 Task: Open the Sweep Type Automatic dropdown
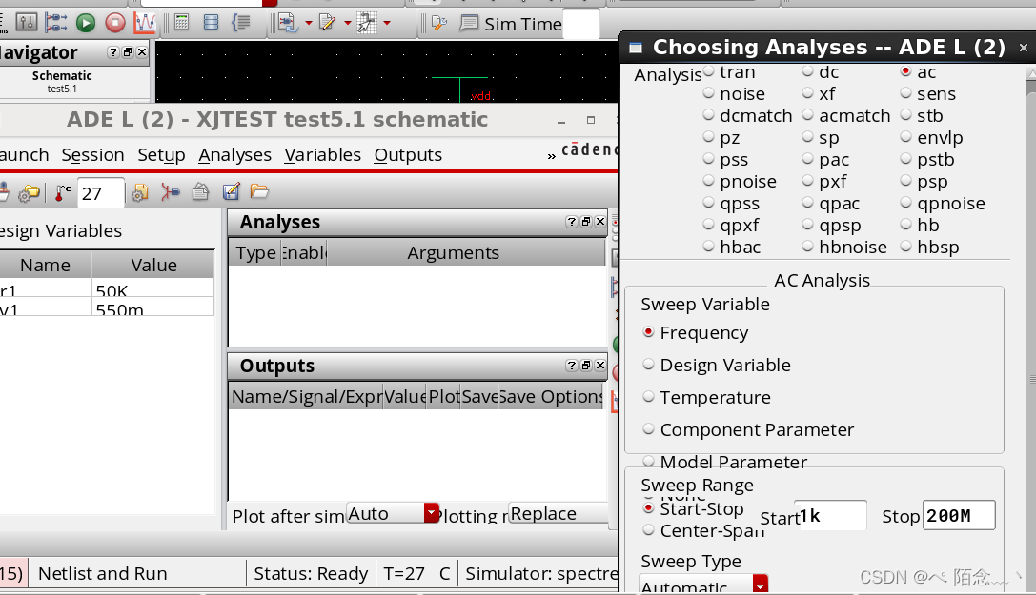pyautogui.click(x=703, y=585)
